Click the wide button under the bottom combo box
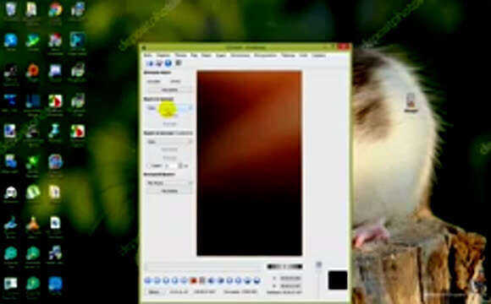 tap(169, 191)
